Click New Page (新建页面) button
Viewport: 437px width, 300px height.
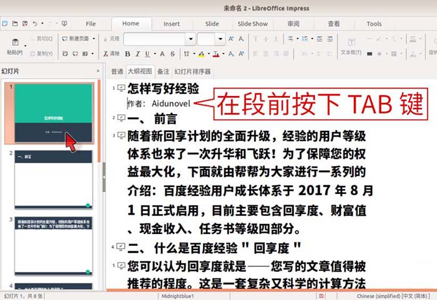click(76, 39)
